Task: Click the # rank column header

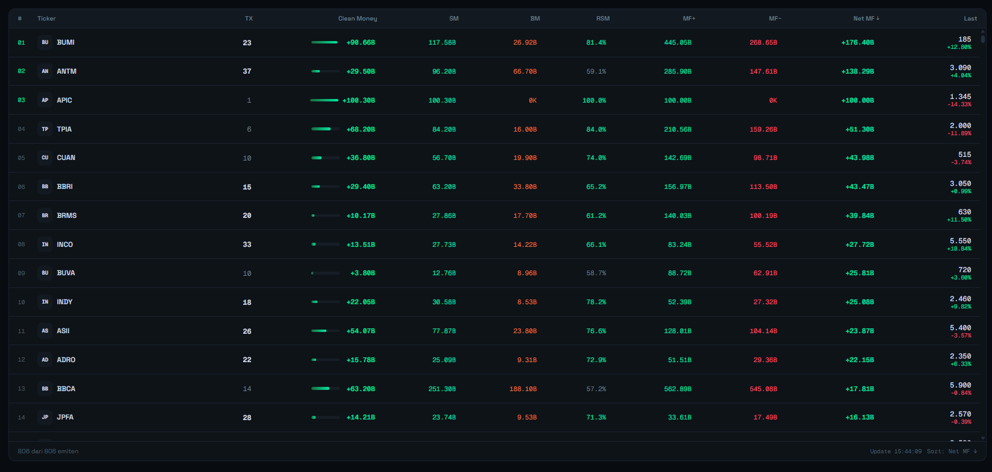Action: (x=20, y=19)
